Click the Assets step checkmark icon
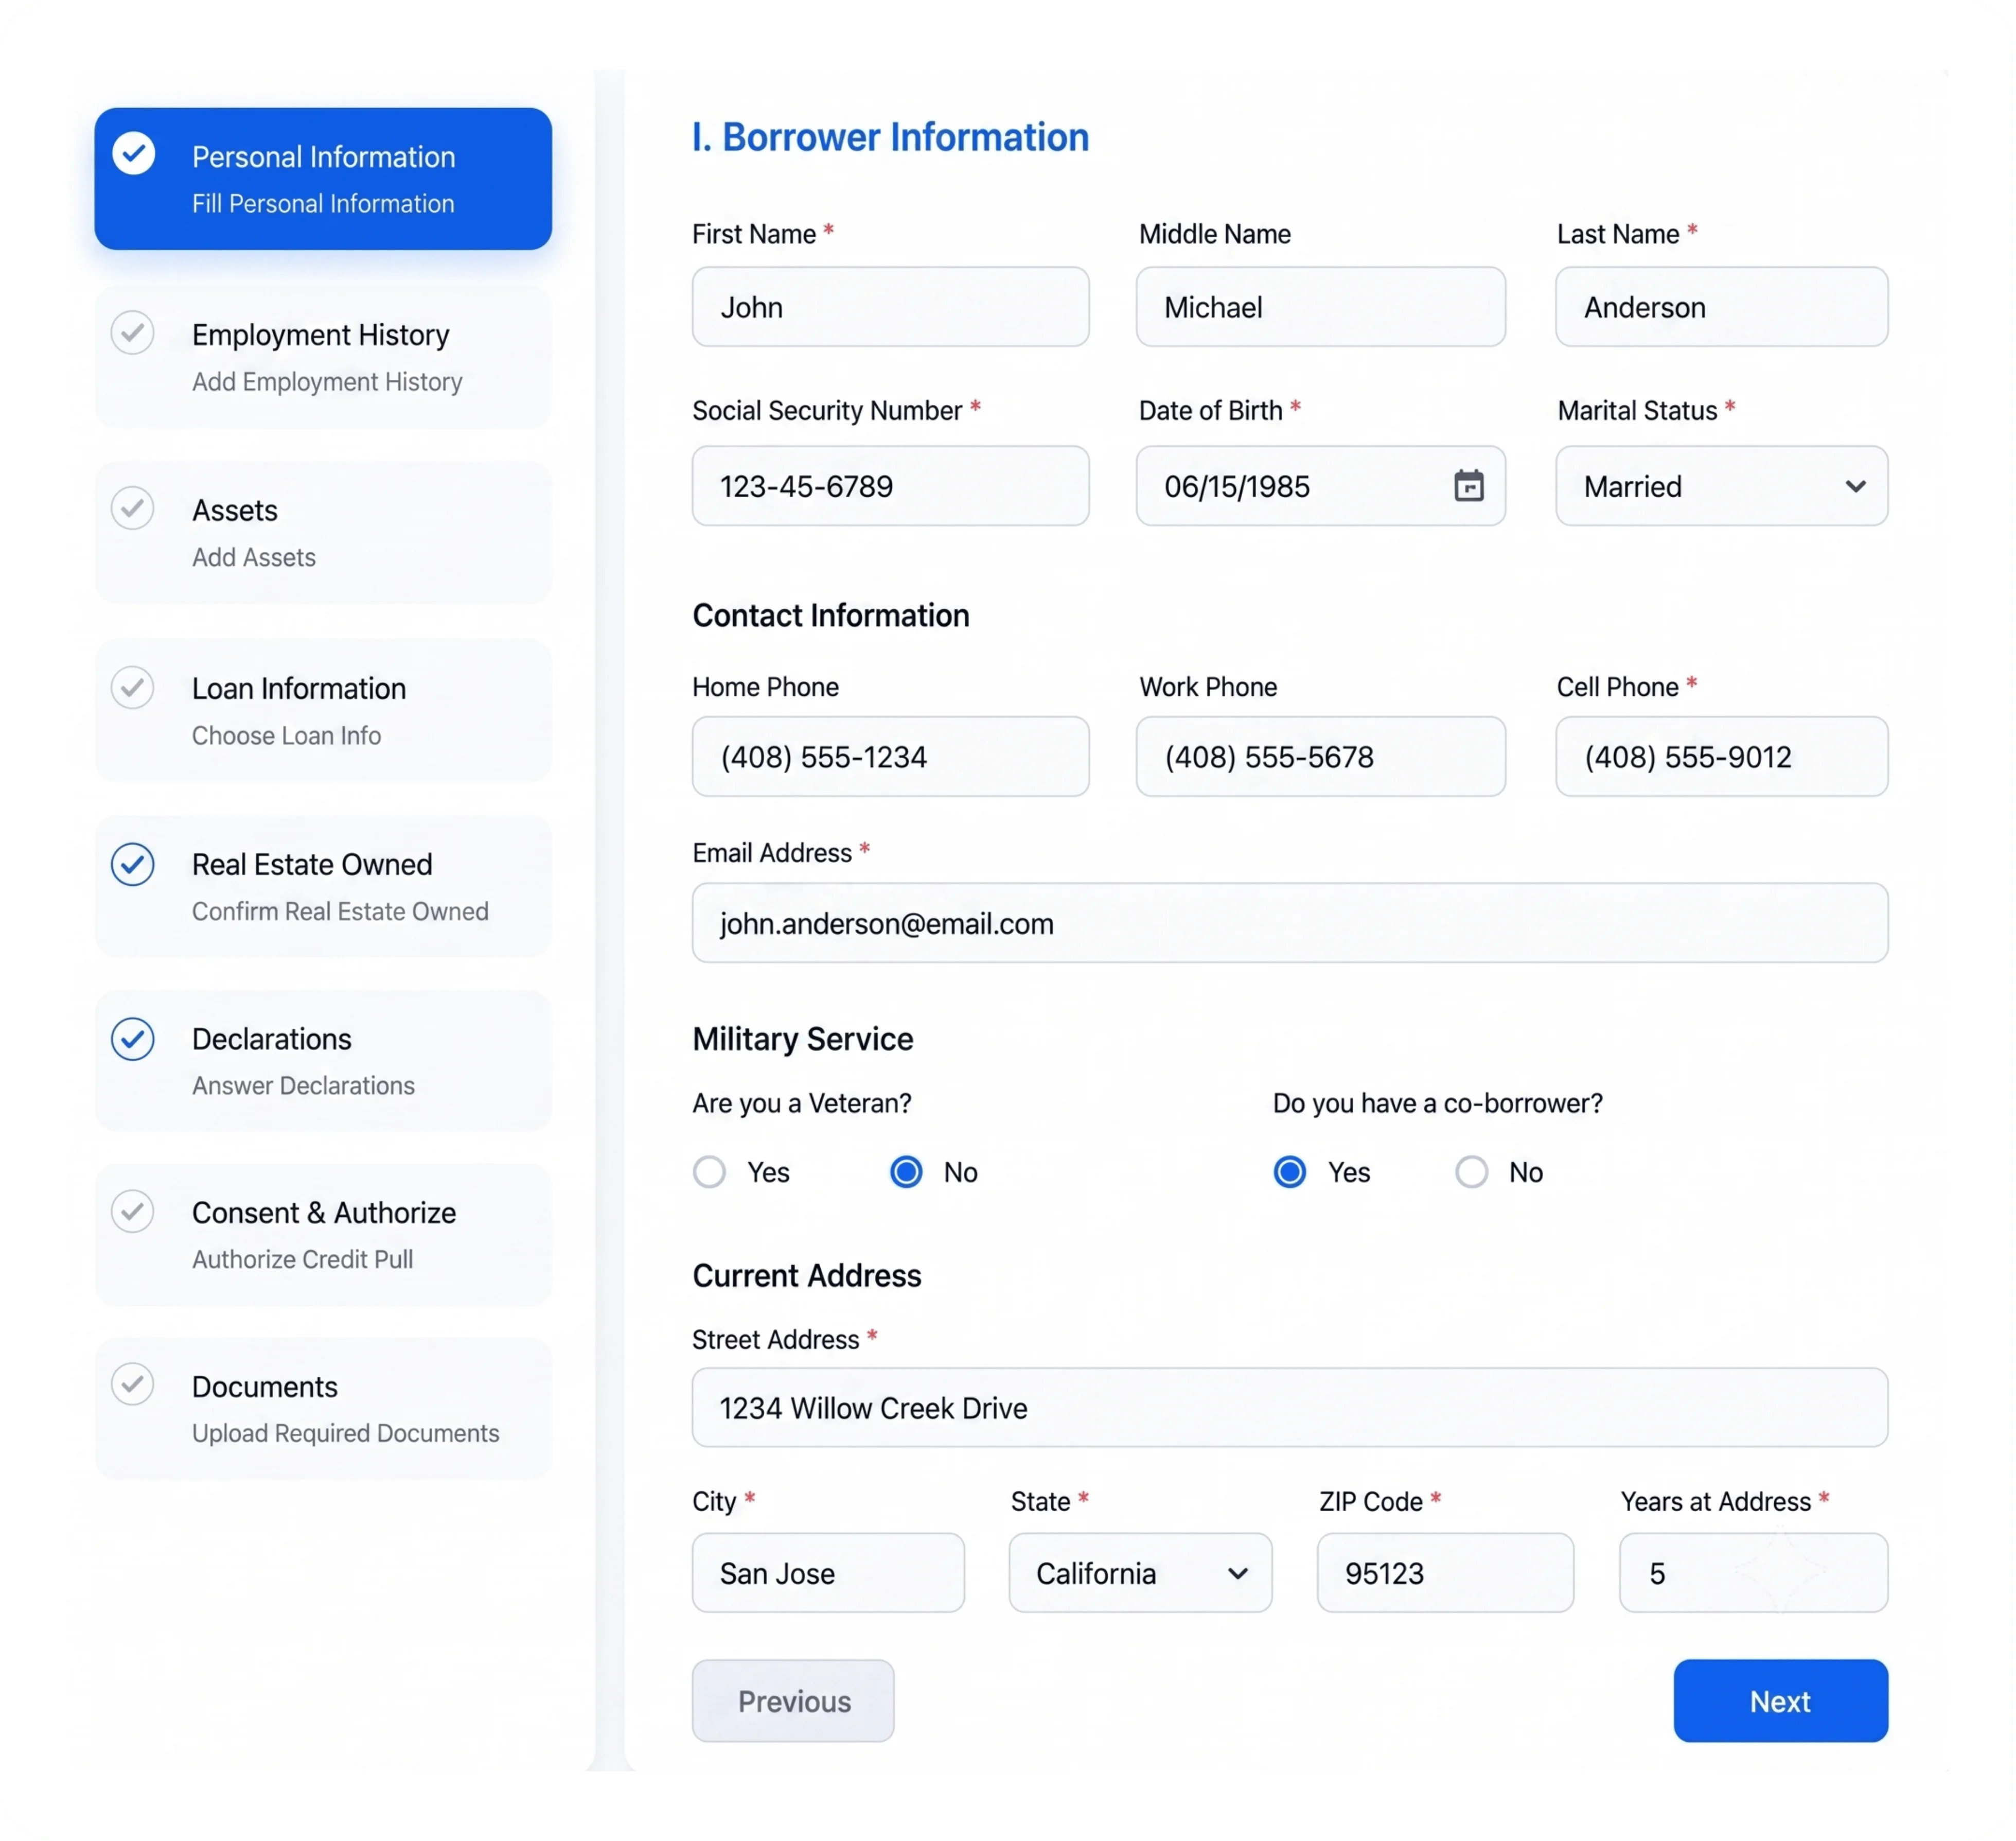This screenshot has width=2016, height=1841. [x=132, y=508]
